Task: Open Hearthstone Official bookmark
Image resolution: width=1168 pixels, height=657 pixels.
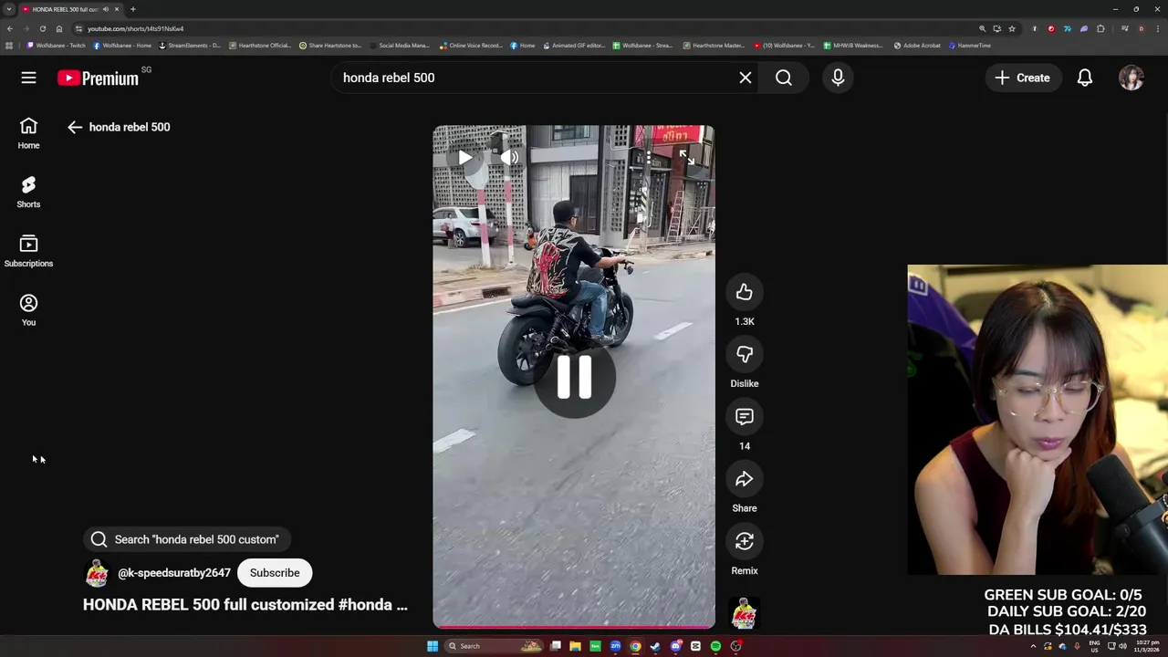Action: [x=260, y=46]
